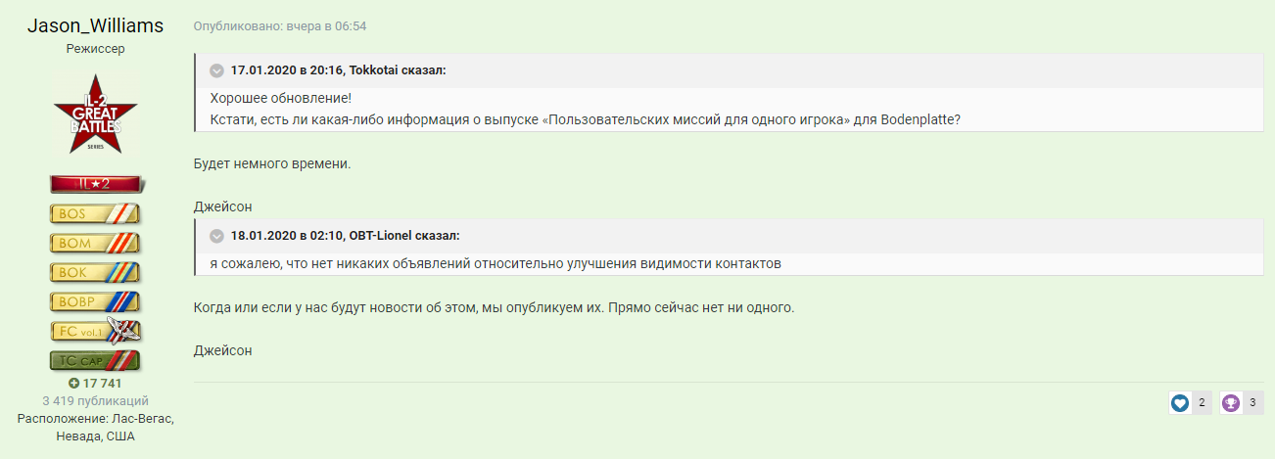This screenshot has width=1275, height=459.
Task: Show who gave the 3 trophy reactions
Action: coord(1251,402)
